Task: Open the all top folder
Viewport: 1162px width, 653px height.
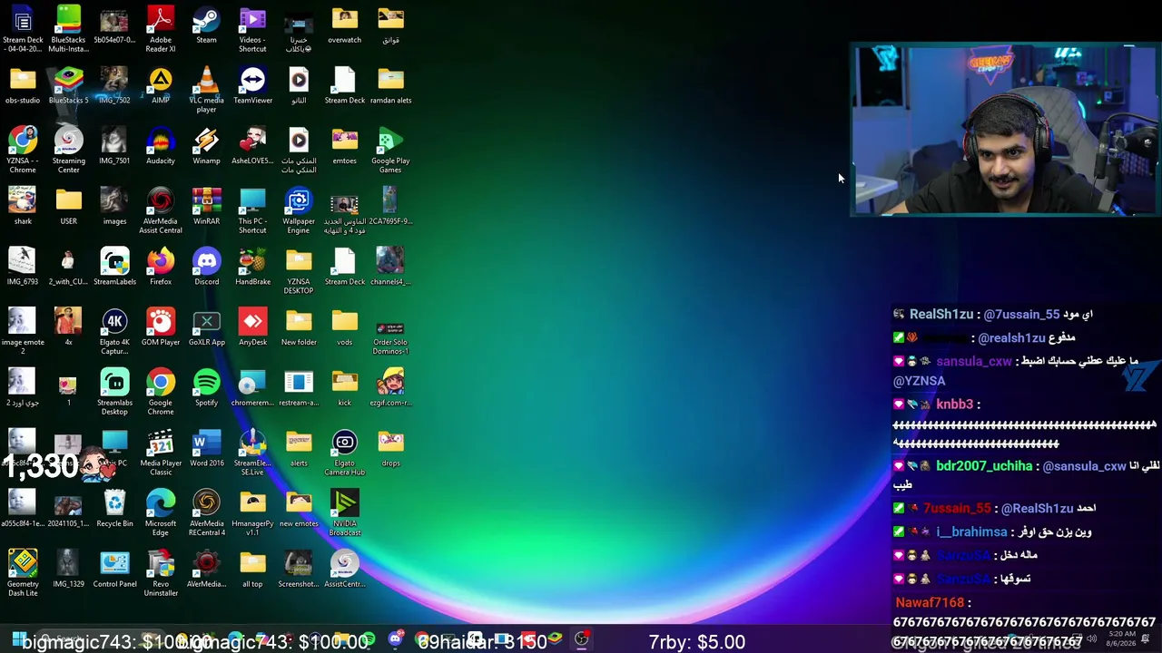Action: tap(252, 570)
